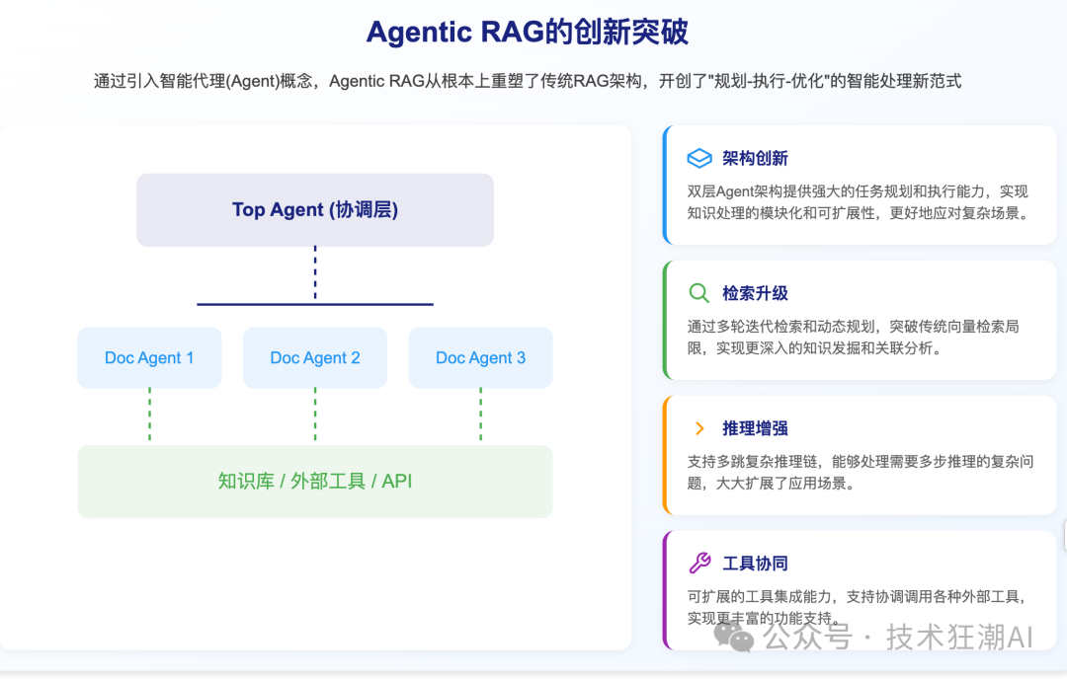Select the magnifier icon next to 检索升级
Image resolution: width=1067 pixels, height=680 pixels.
tap(698, 293)
